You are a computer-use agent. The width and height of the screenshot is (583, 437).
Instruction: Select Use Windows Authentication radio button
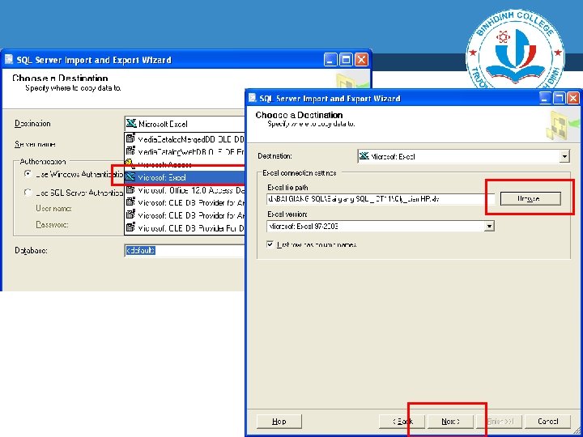pos(28,174)
